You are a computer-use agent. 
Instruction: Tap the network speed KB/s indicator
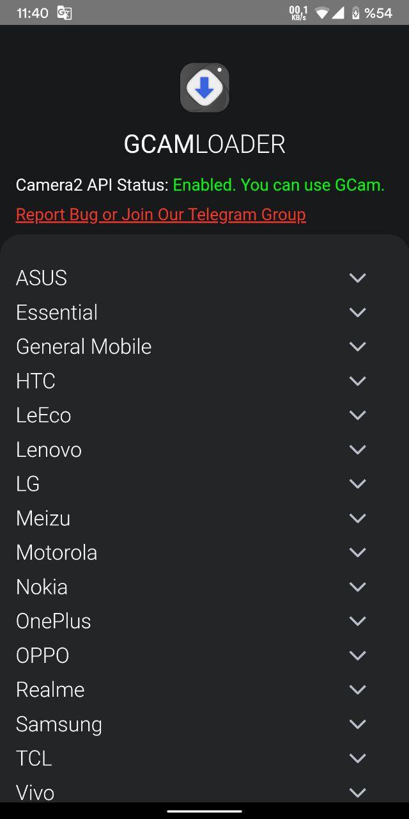tap(298, 13)
